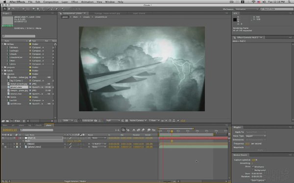Switch to the clouds timeline tab

coord(38,125)
